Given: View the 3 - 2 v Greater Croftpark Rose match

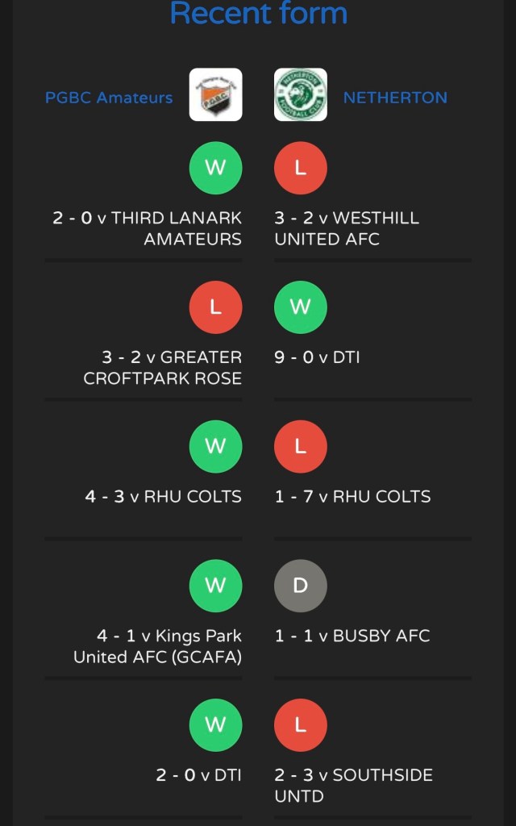Looking at the screenshot, I should (162, 368).
